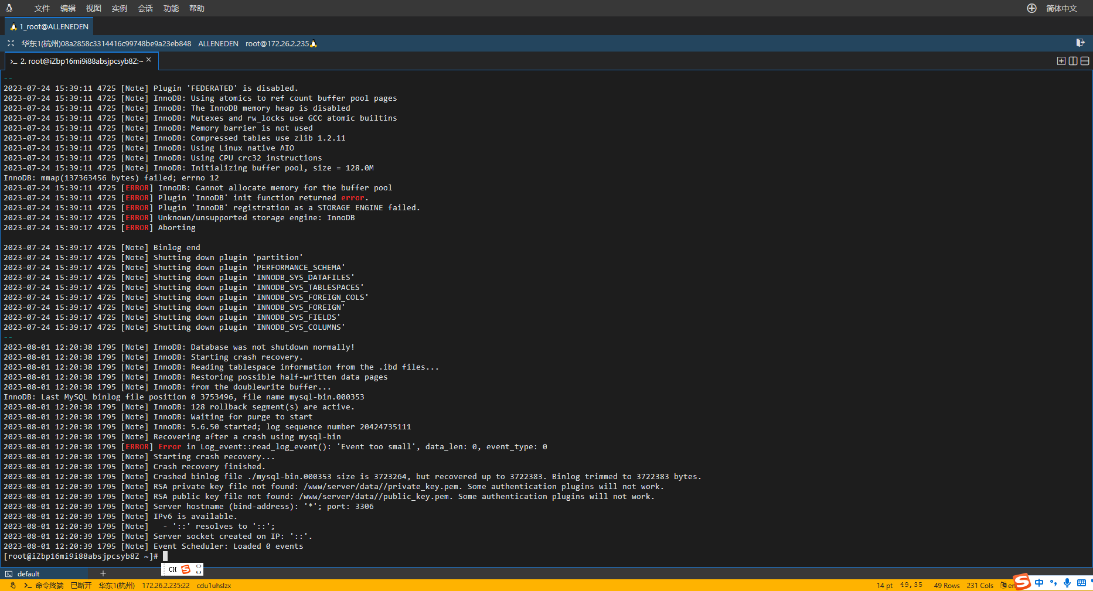
Task: Click the exit session icon on the instance bar
Action: [x=1080, y=43]
